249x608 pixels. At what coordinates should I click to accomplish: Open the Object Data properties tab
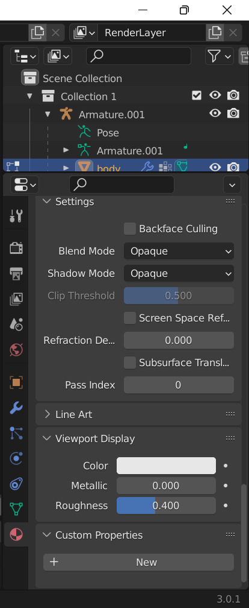click(x=16, y=508)
